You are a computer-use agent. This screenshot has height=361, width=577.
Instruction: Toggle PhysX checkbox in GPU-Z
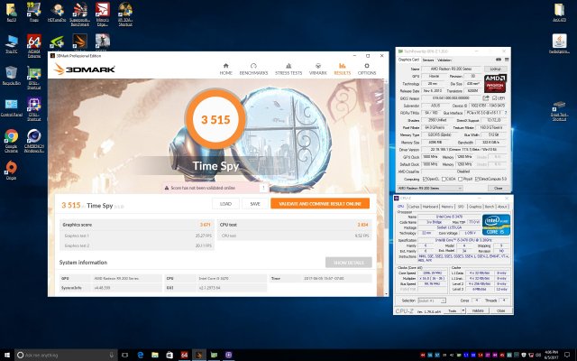(x=461, y=179)
